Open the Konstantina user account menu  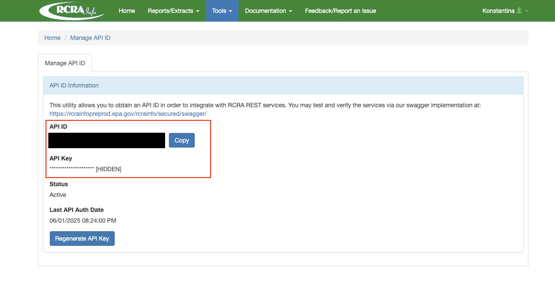[505, 11]
